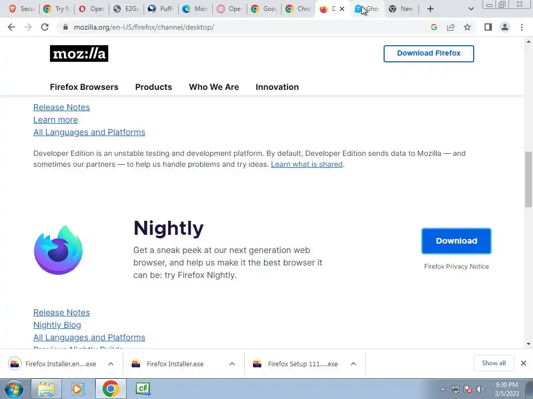The image size is (533, 399).
Task: Open the Action Center flag icon
Action: (468, 389)
